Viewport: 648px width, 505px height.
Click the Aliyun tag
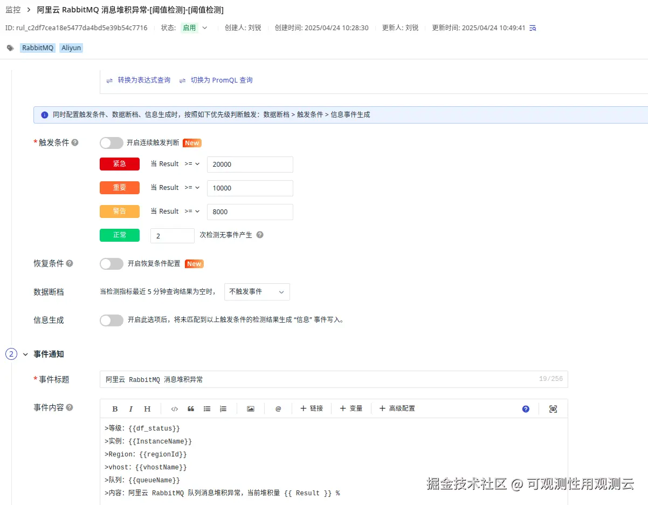[71, 48]
